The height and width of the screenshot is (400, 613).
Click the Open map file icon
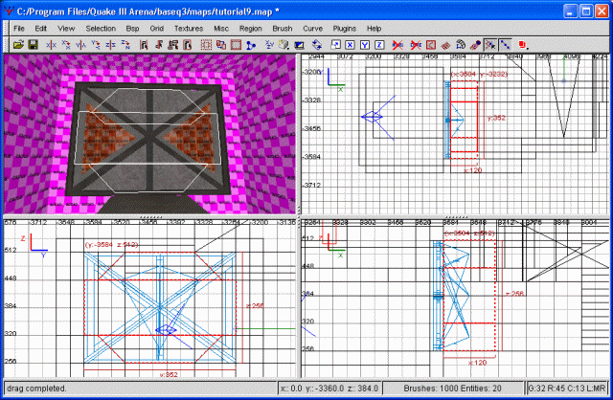pyautogui.click(x=18, y=45)
